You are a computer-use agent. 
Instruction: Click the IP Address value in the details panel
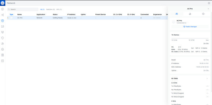coord(204,63)
